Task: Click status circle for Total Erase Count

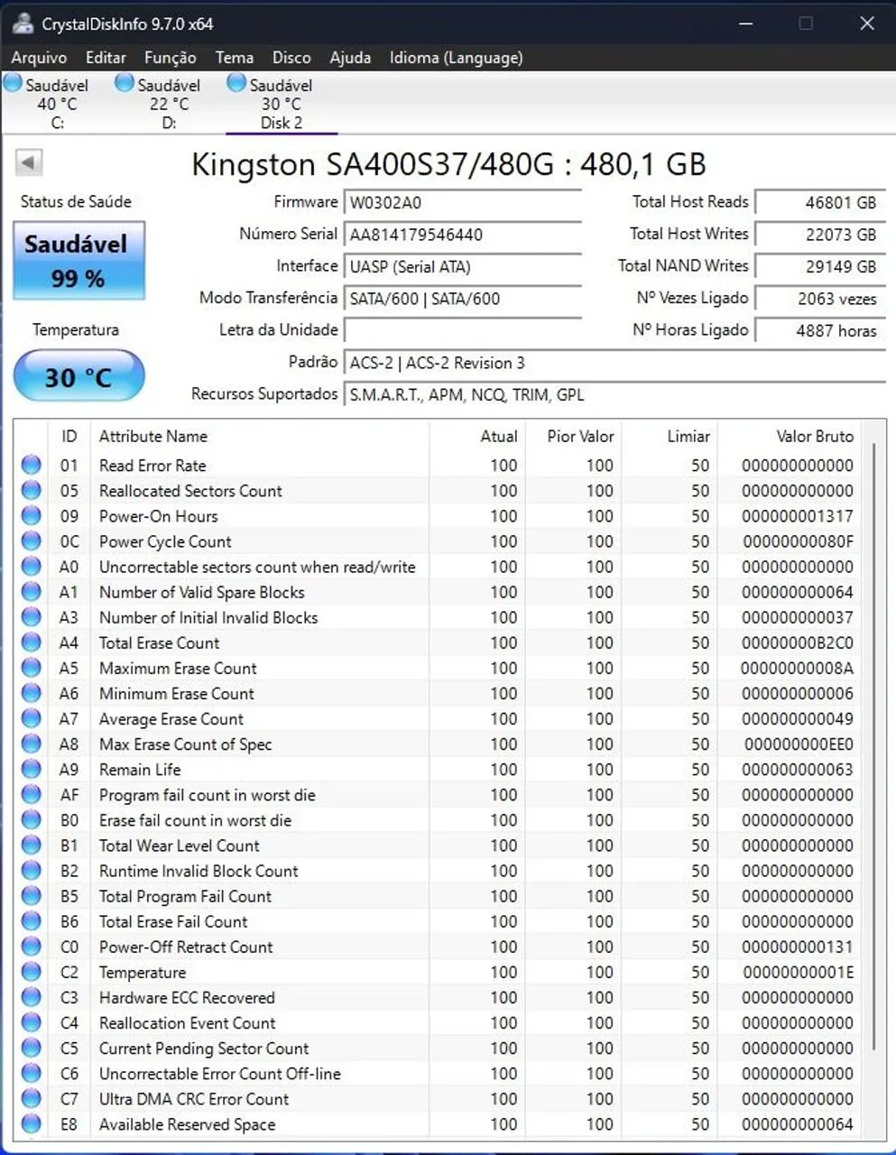Action: click(32, 642)
